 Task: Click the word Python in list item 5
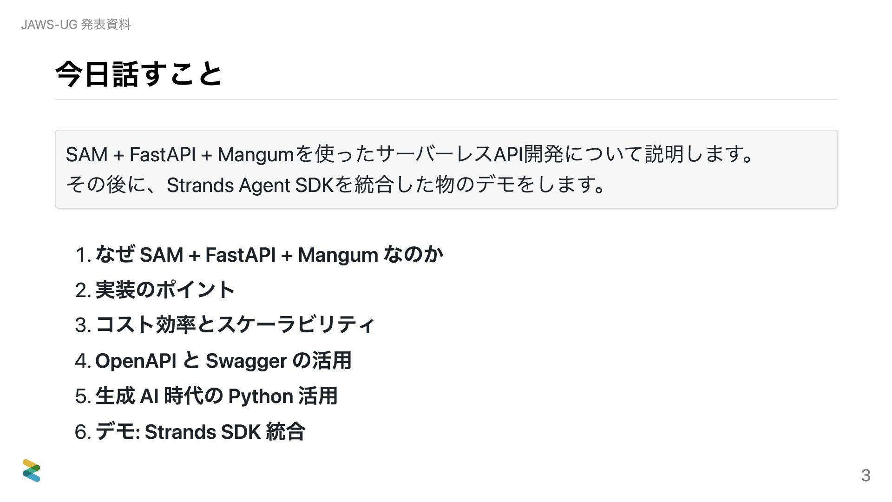[x=261, y=397]
